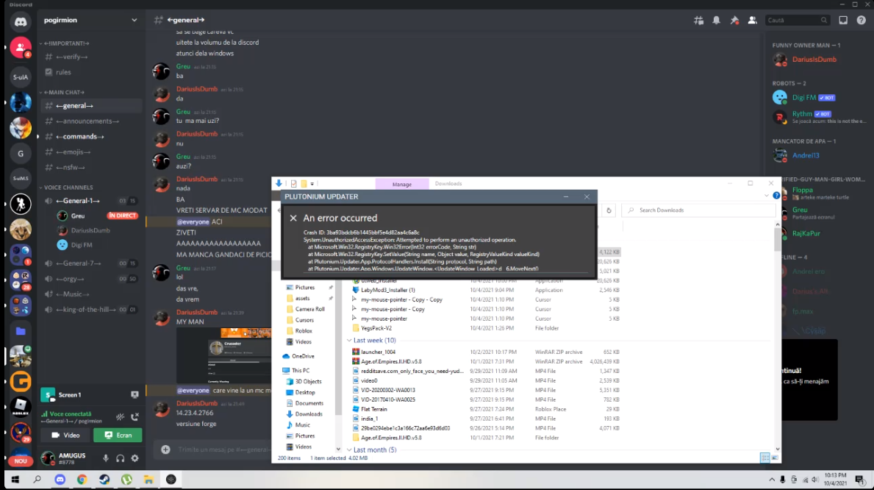
Task: Show hidden system tray icons chevron
Action: 771,480
